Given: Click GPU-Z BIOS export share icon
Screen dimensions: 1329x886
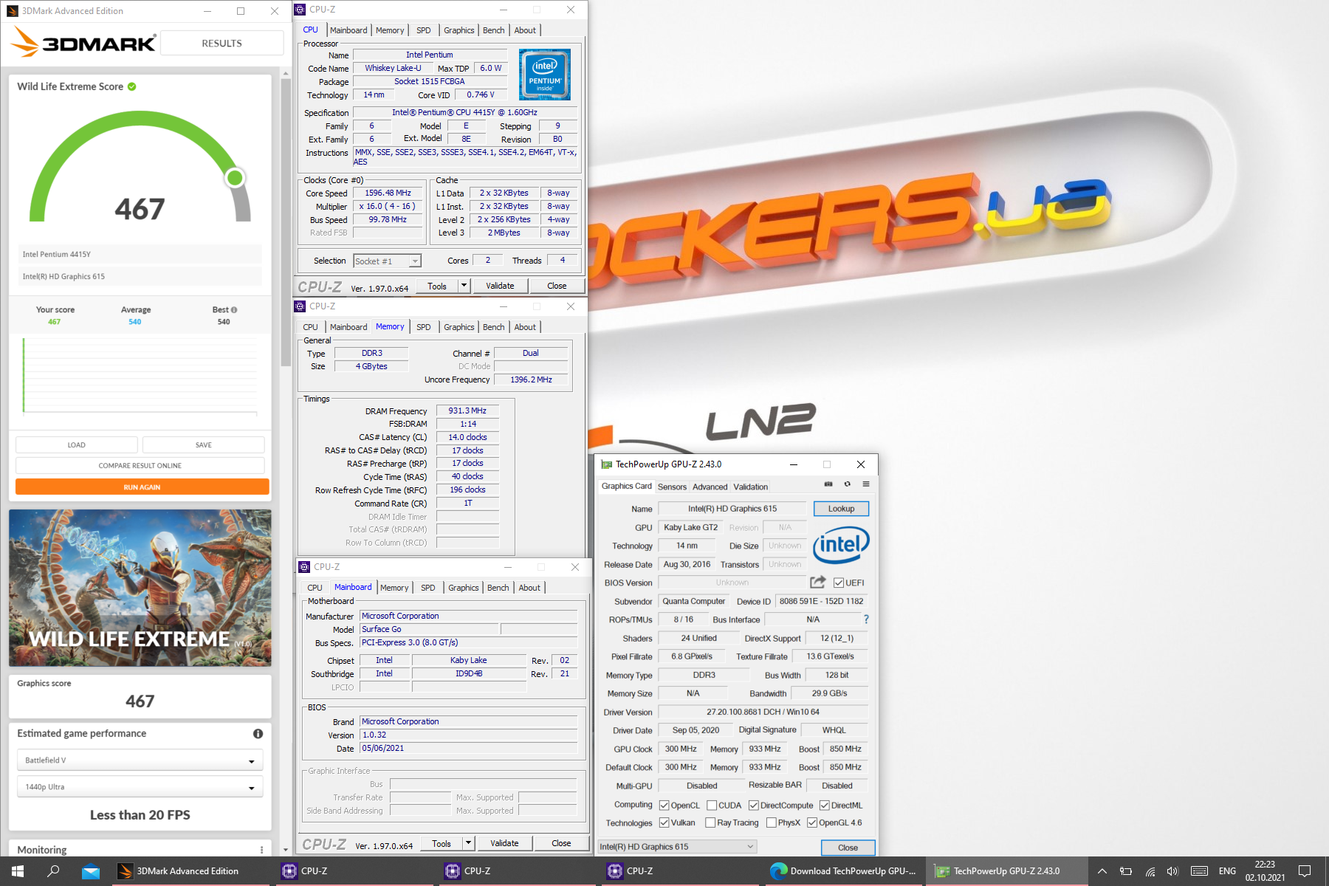Looking at the screenshot, I should coord(818,582).
